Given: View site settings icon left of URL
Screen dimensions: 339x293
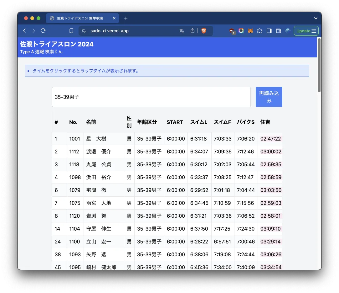Looking at the screenshot, I should [x=83, y=31].
